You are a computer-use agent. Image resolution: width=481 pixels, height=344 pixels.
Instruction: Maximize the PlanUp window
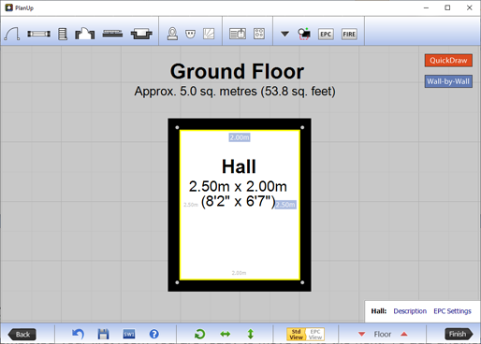pos(447,7)
